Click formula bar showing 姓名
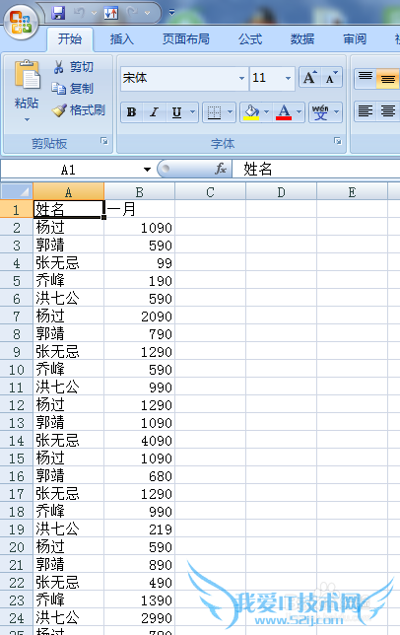This screenshot has width=400, height=635. 316,169
